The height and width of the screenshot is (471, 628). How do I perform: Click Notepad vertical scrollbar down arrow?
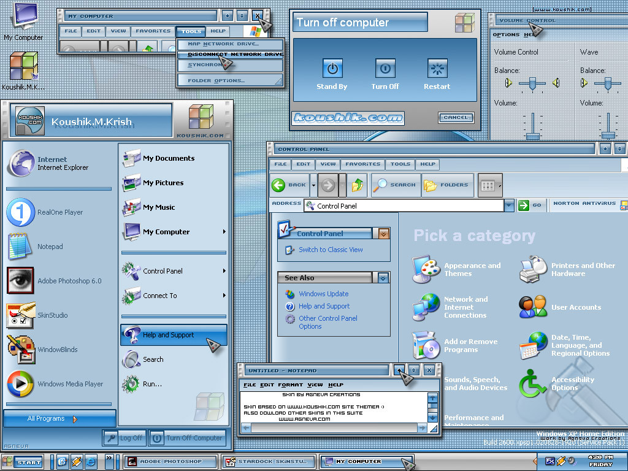point(432,417)
